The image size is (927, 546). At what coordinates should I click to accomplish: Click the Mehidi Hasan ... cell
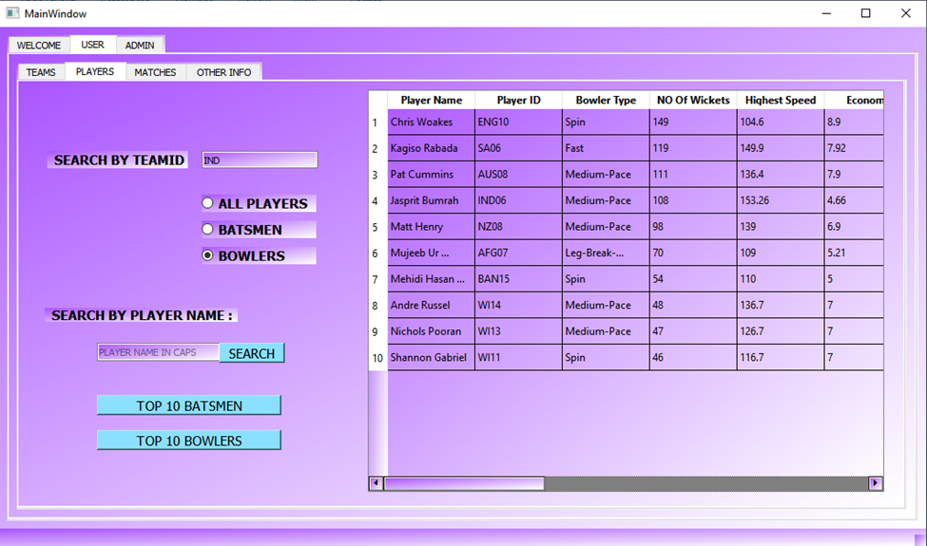[431, 279]
